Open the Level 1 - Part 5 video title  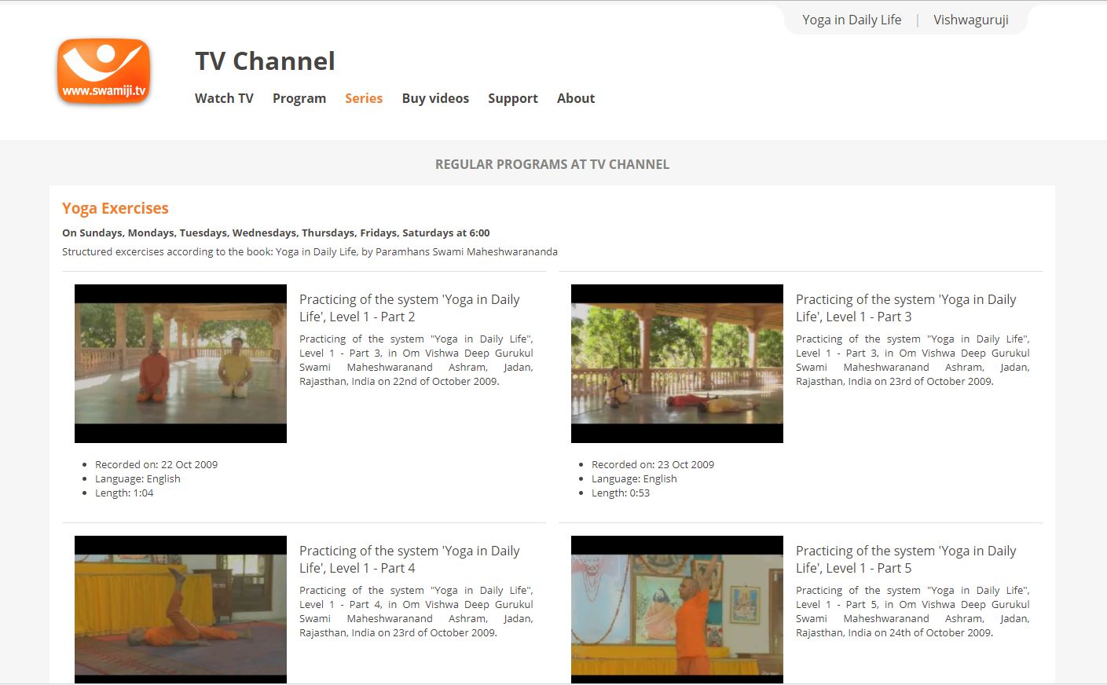pyautogui.click(x=906, y=559)
